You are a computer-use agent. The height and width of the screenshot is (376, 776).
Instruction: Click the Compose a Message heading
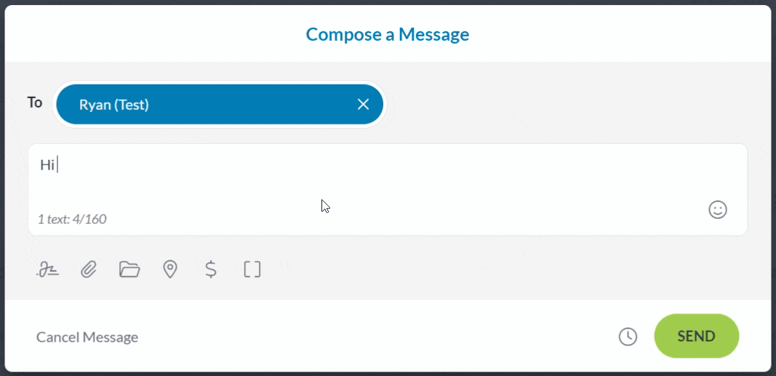pos(388,34)
